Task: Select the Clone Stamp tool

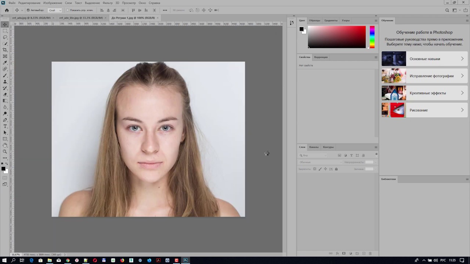Action: 5,82
